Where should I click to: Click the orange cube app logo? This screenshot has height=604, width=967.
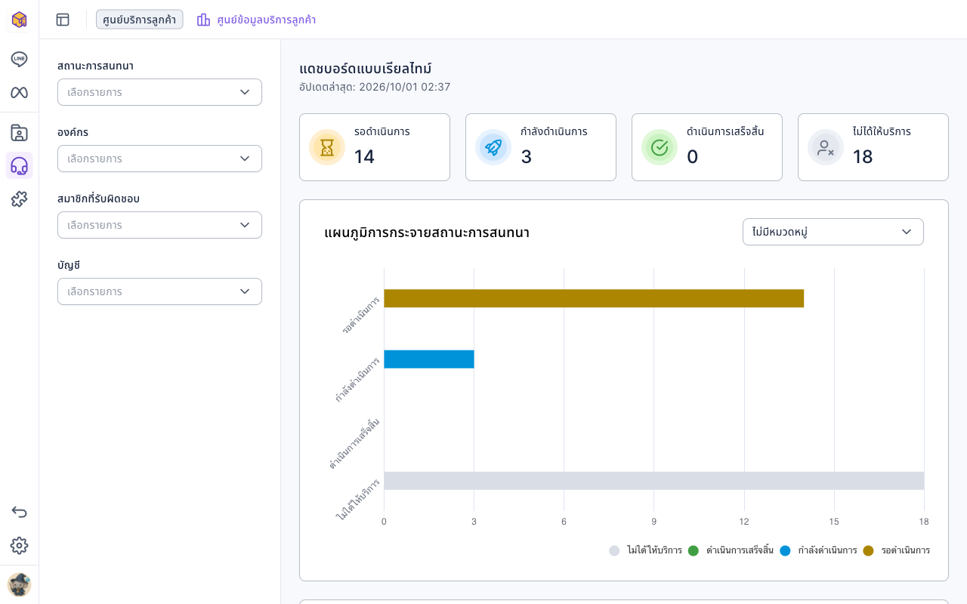point(19,20)
